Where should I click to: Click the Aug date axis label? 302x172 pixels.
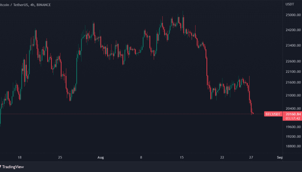100,158
